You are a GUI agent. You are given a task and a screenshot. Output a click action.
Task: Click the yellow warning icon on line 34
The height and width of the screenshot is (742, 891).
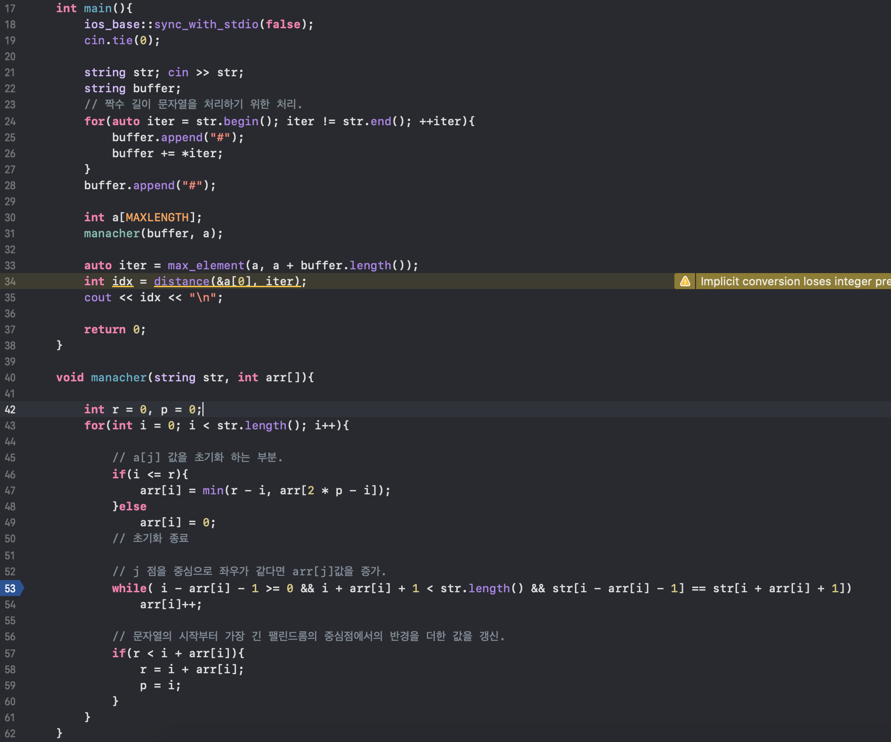tap(685, 281)
